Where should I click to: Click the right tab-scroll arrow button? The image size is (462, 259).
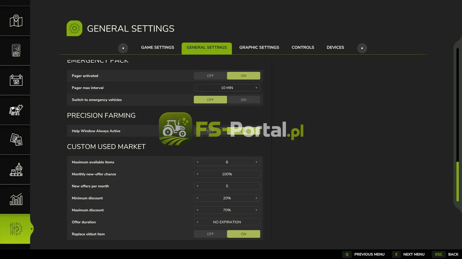coord(362,48)
